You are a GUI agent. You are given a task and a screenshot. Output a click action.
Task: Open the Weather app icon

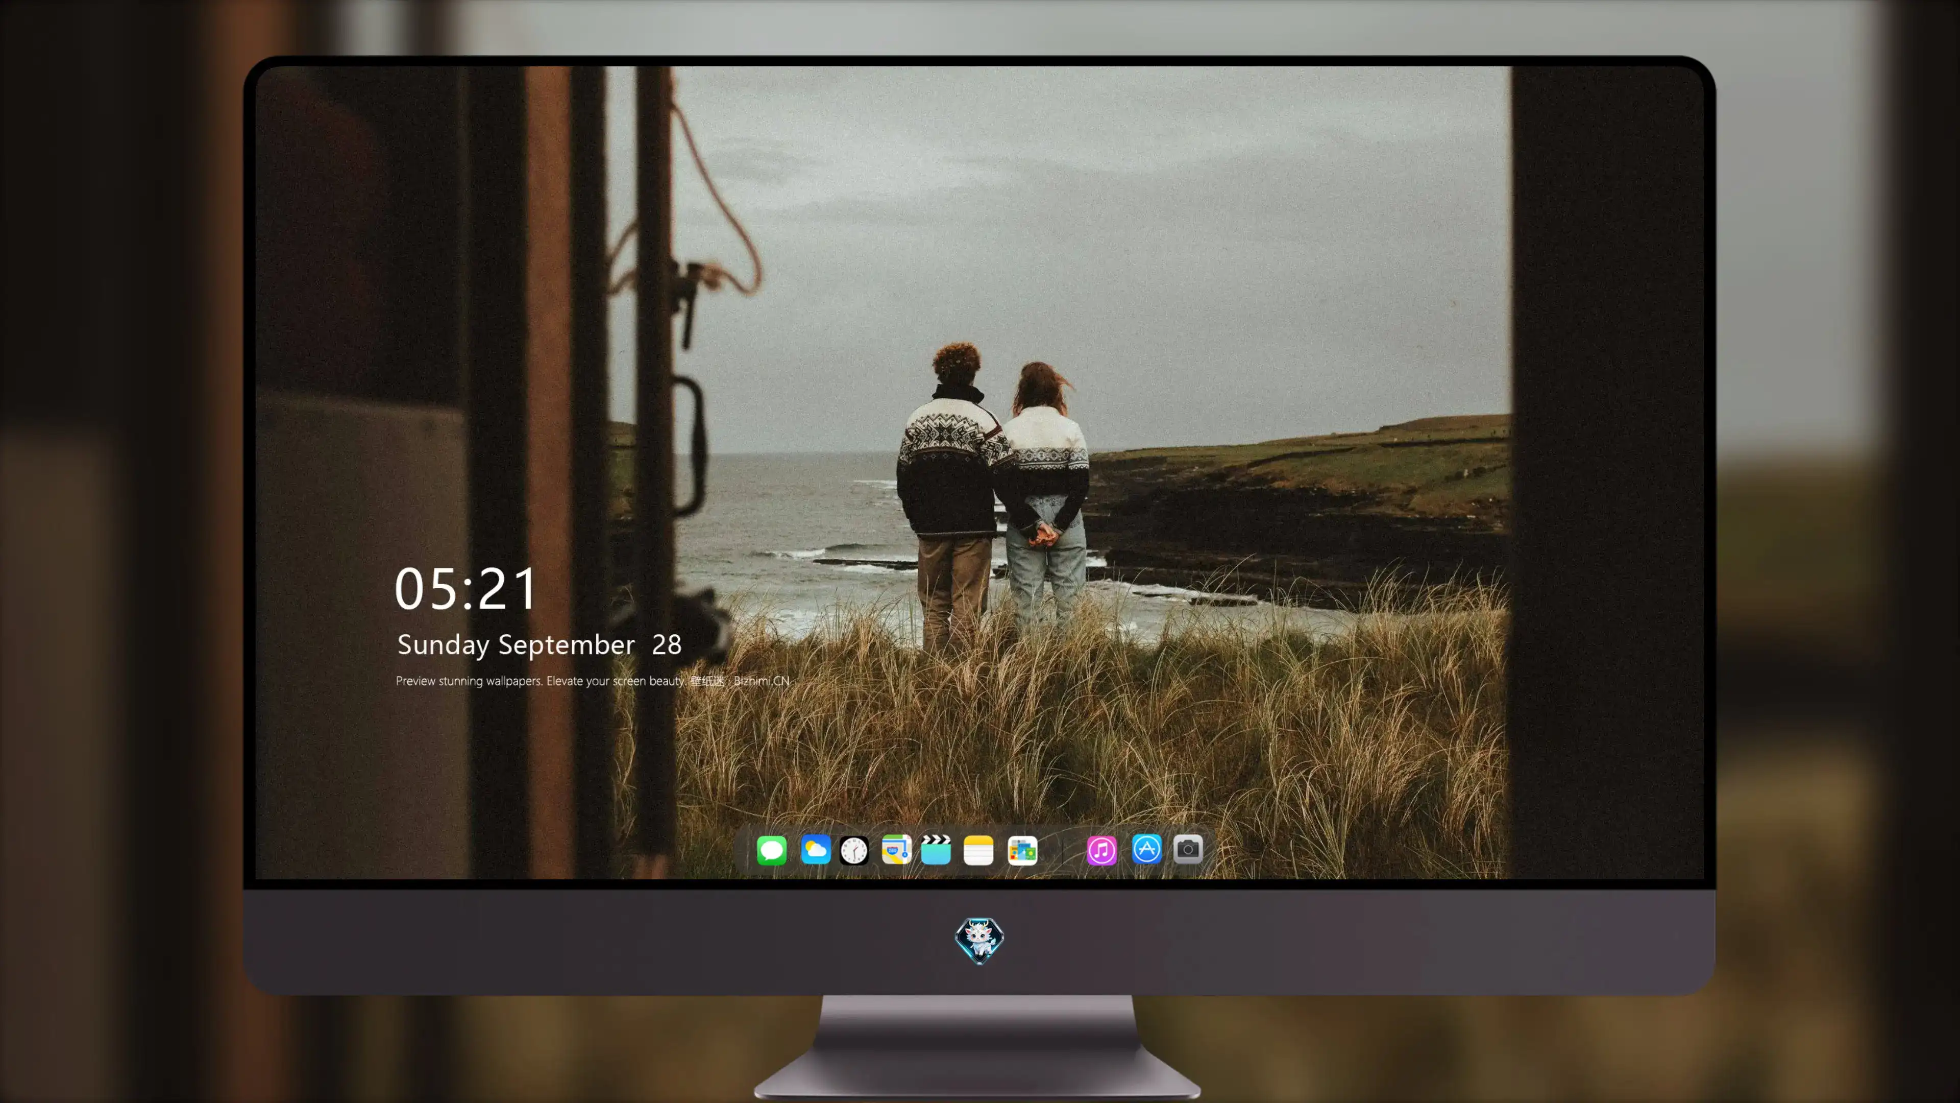(815, 850)
